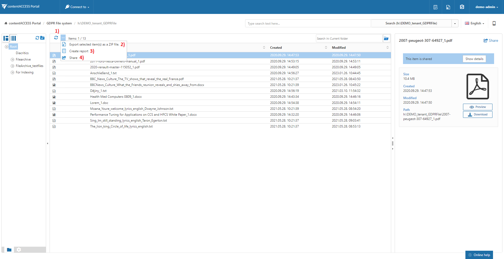Open the mobile device view icon
504x259 pixels.
coord(494,23)
